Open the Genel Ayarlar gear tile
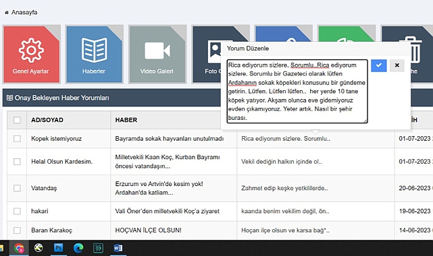This screenshot has width=433, height=256. 32,54
